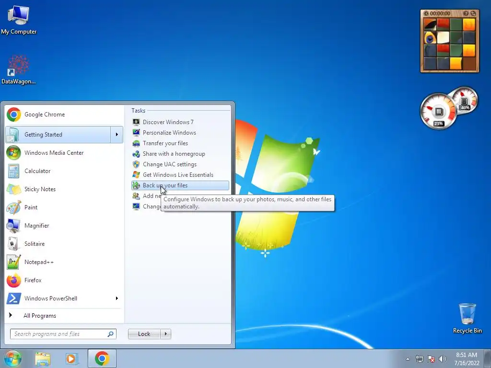This screenshot has height=368, width=491.
Task: Open Solitaire game
Action: 64,244
